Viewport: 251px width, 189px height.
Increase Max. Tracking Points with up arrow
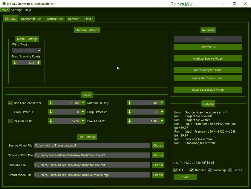(x=39, y=63)
